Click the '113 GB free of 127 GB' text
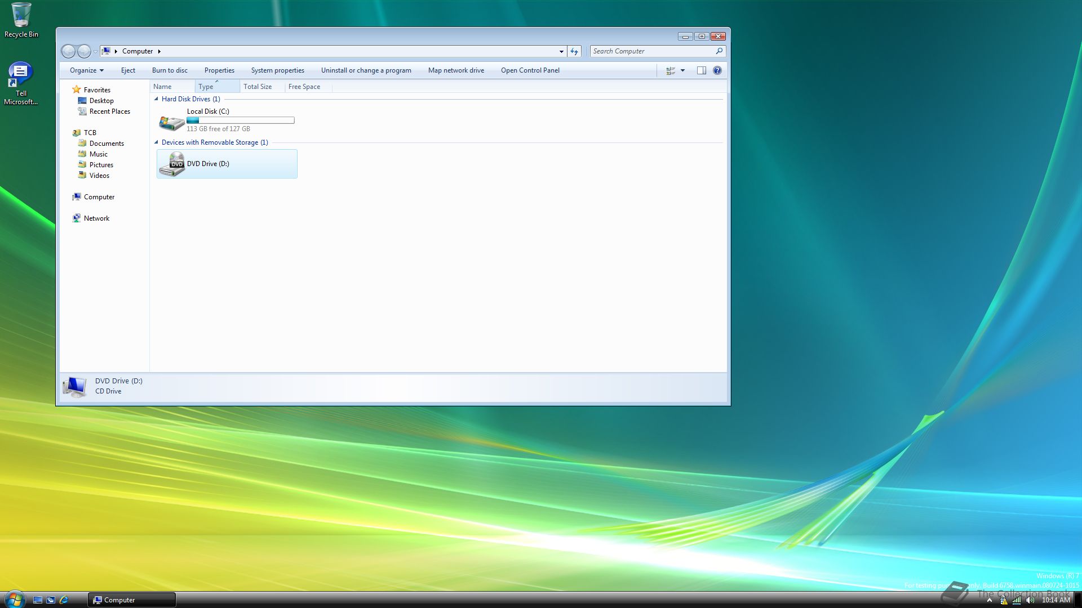This screenshot has width=1082, height=608. 219,129
